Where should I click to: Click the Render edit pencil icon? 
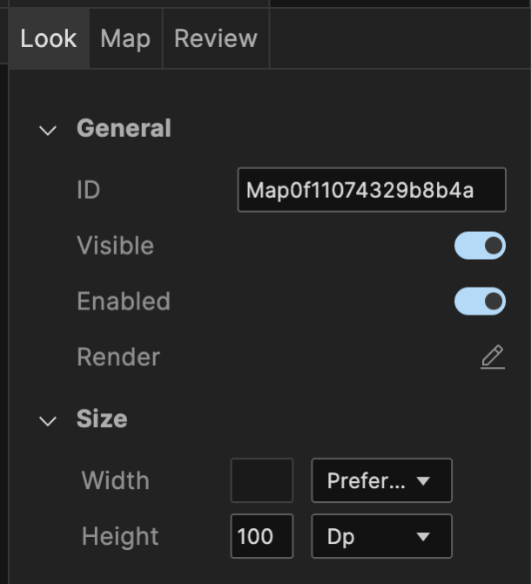[493, 357]
